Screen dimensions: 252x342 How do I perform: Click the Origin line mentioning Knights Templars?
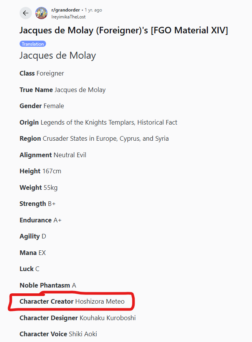(99, 122)
